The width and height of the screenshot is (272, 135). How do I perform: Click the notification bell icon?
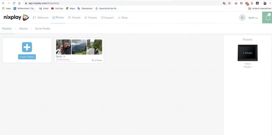tap(268, 17)
